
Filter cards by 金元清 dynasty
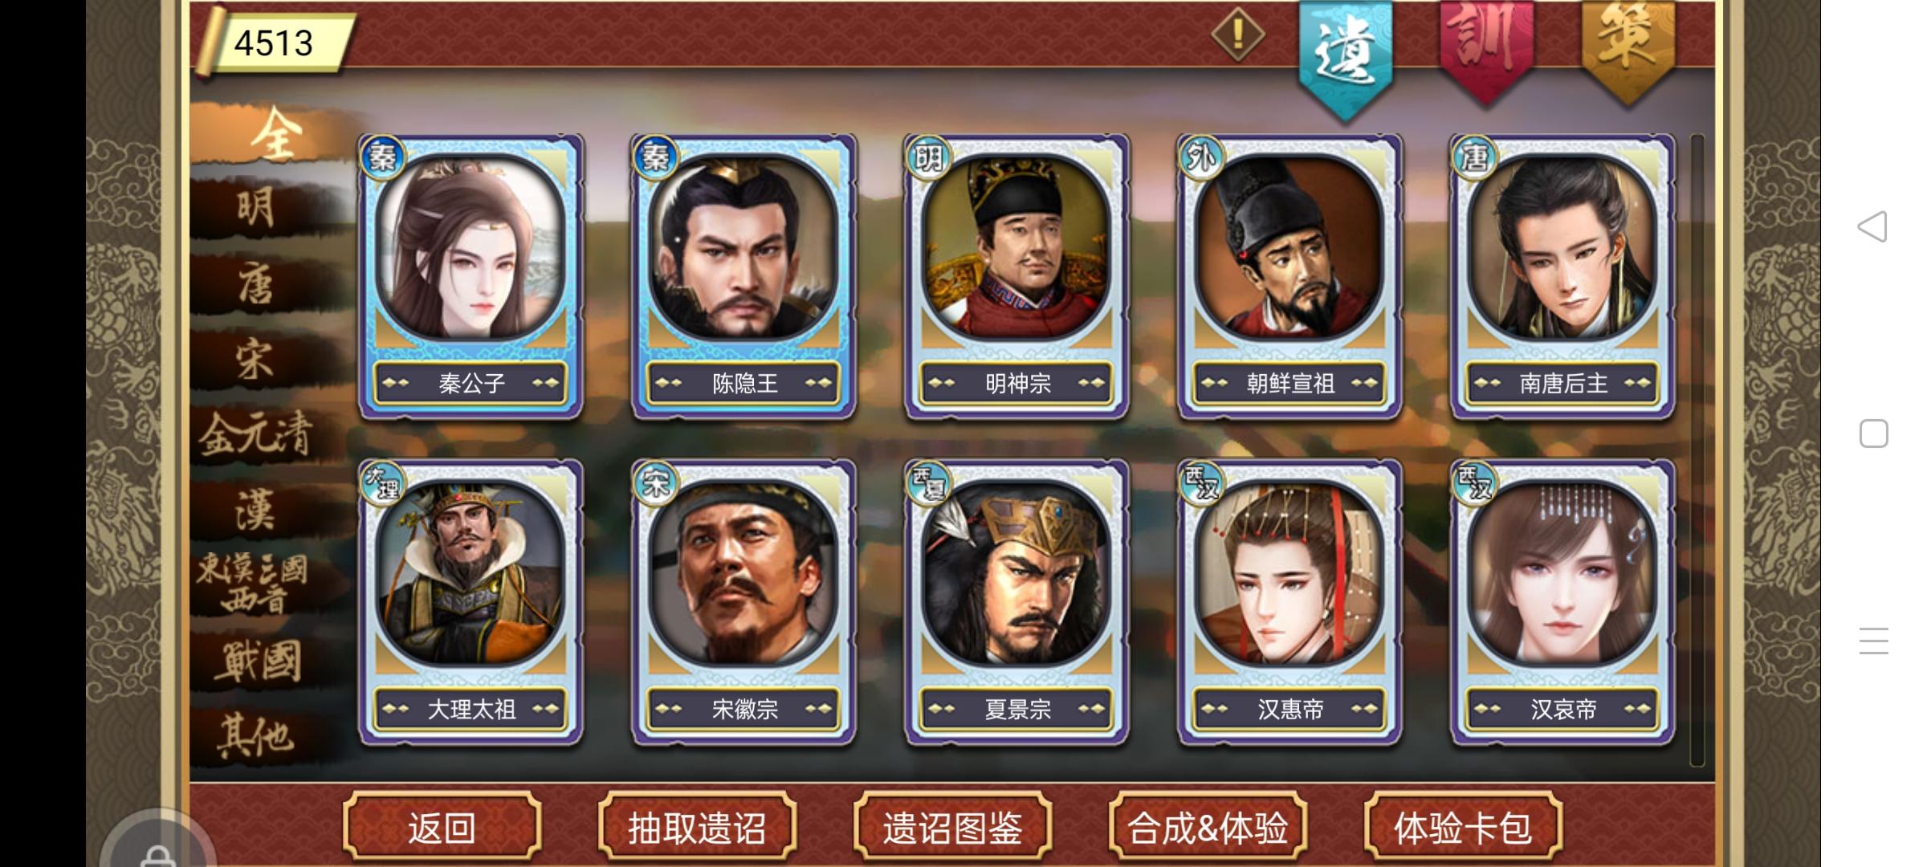(257, 435)
